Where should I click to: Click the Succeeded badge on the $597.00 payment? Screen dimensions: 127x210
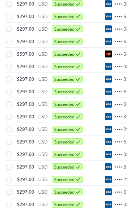[x=67, y=54]
